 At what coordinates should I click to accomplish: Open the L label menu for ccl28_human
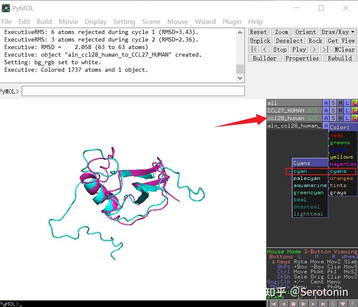(x=347, y=118)
